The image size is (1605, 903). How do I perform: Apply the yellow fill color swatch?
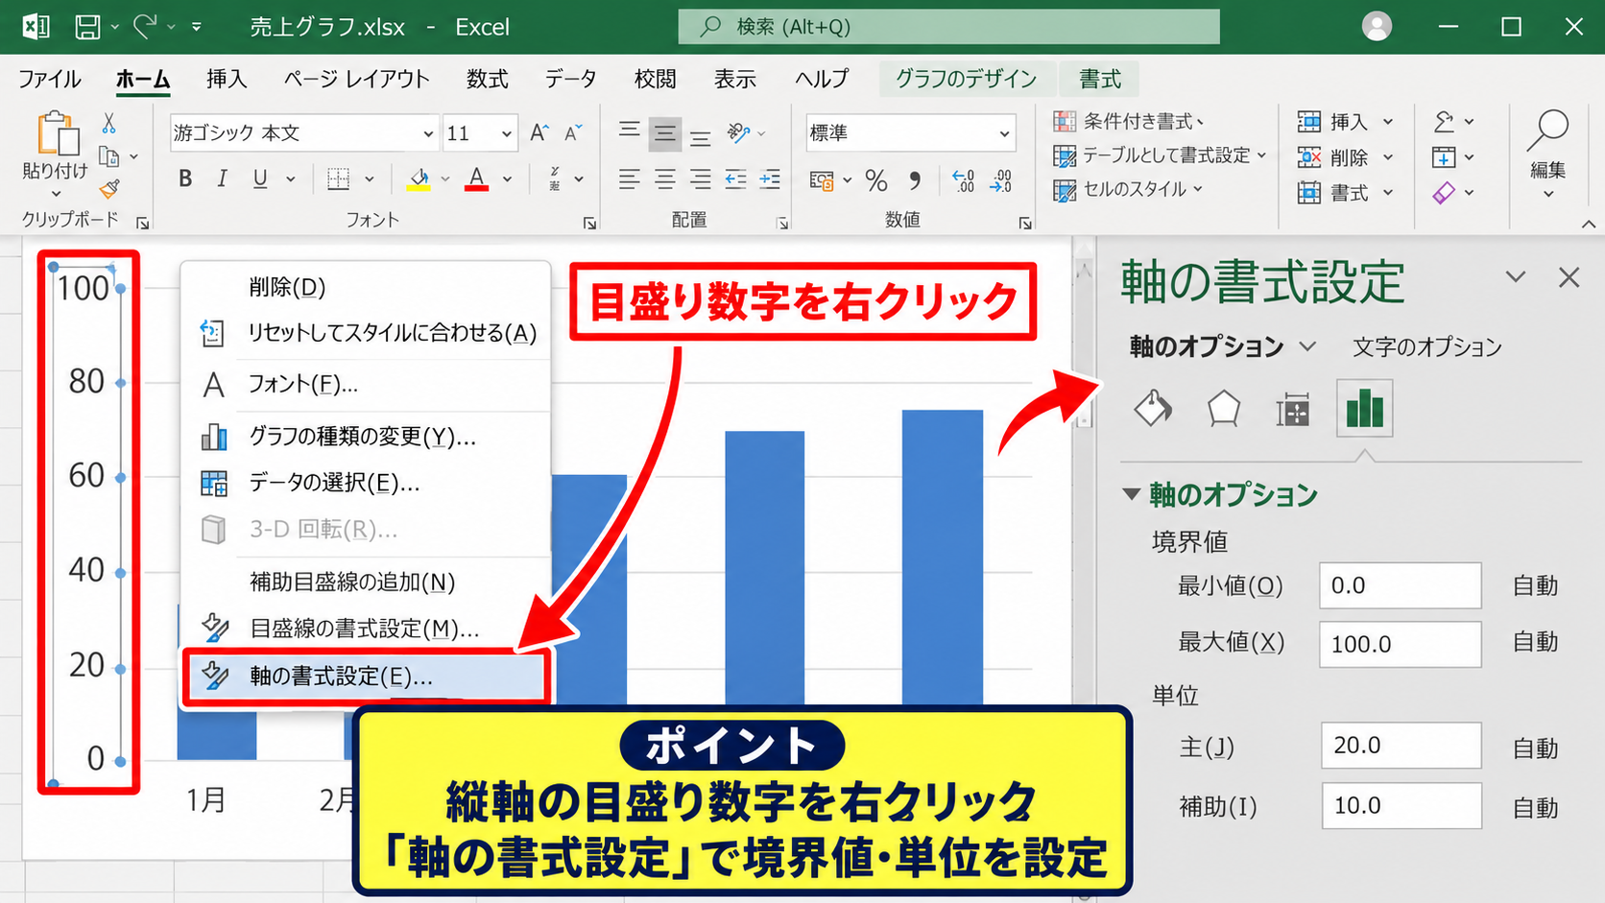click(419, 179)
